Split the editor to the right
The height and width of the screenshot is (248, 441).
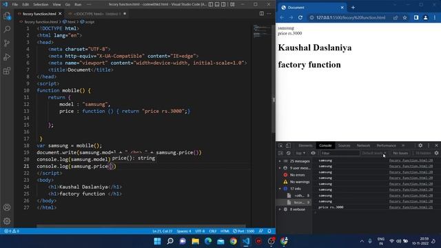[262, 14]
